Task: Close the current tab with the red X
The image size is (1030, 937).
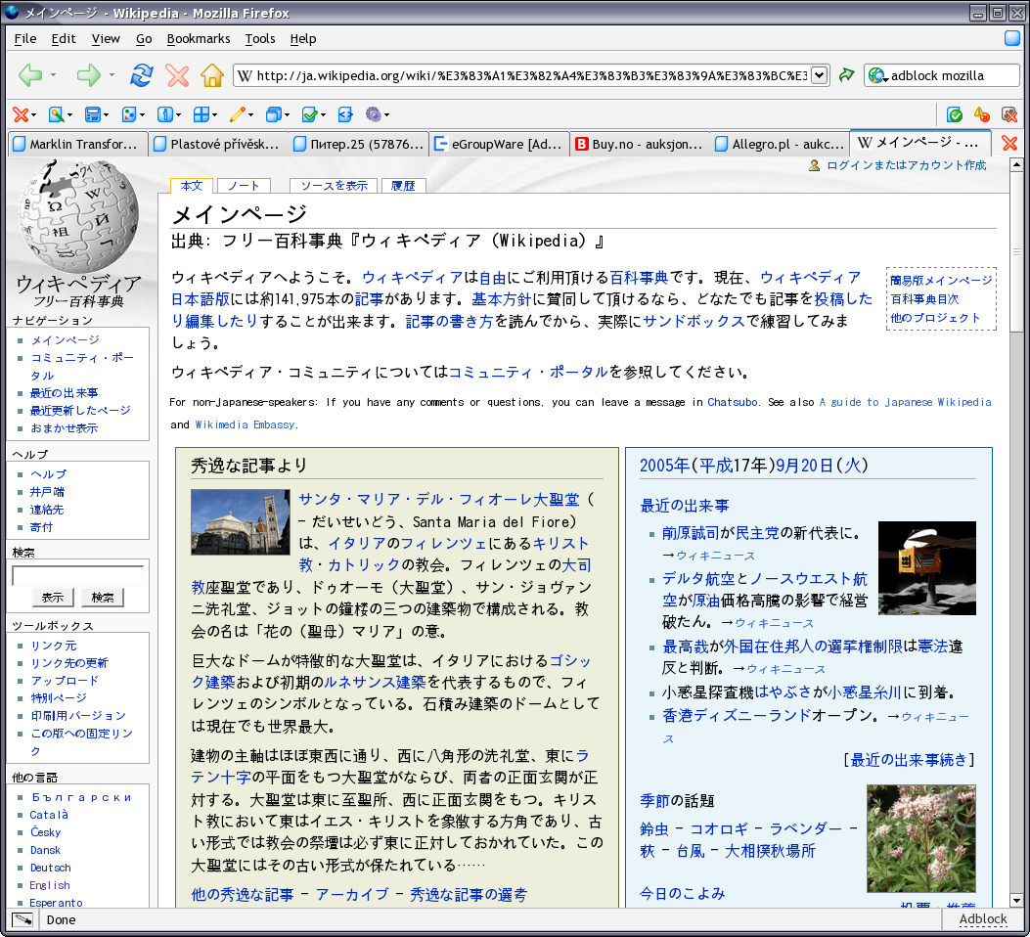Action: [x=1009, y=143]
